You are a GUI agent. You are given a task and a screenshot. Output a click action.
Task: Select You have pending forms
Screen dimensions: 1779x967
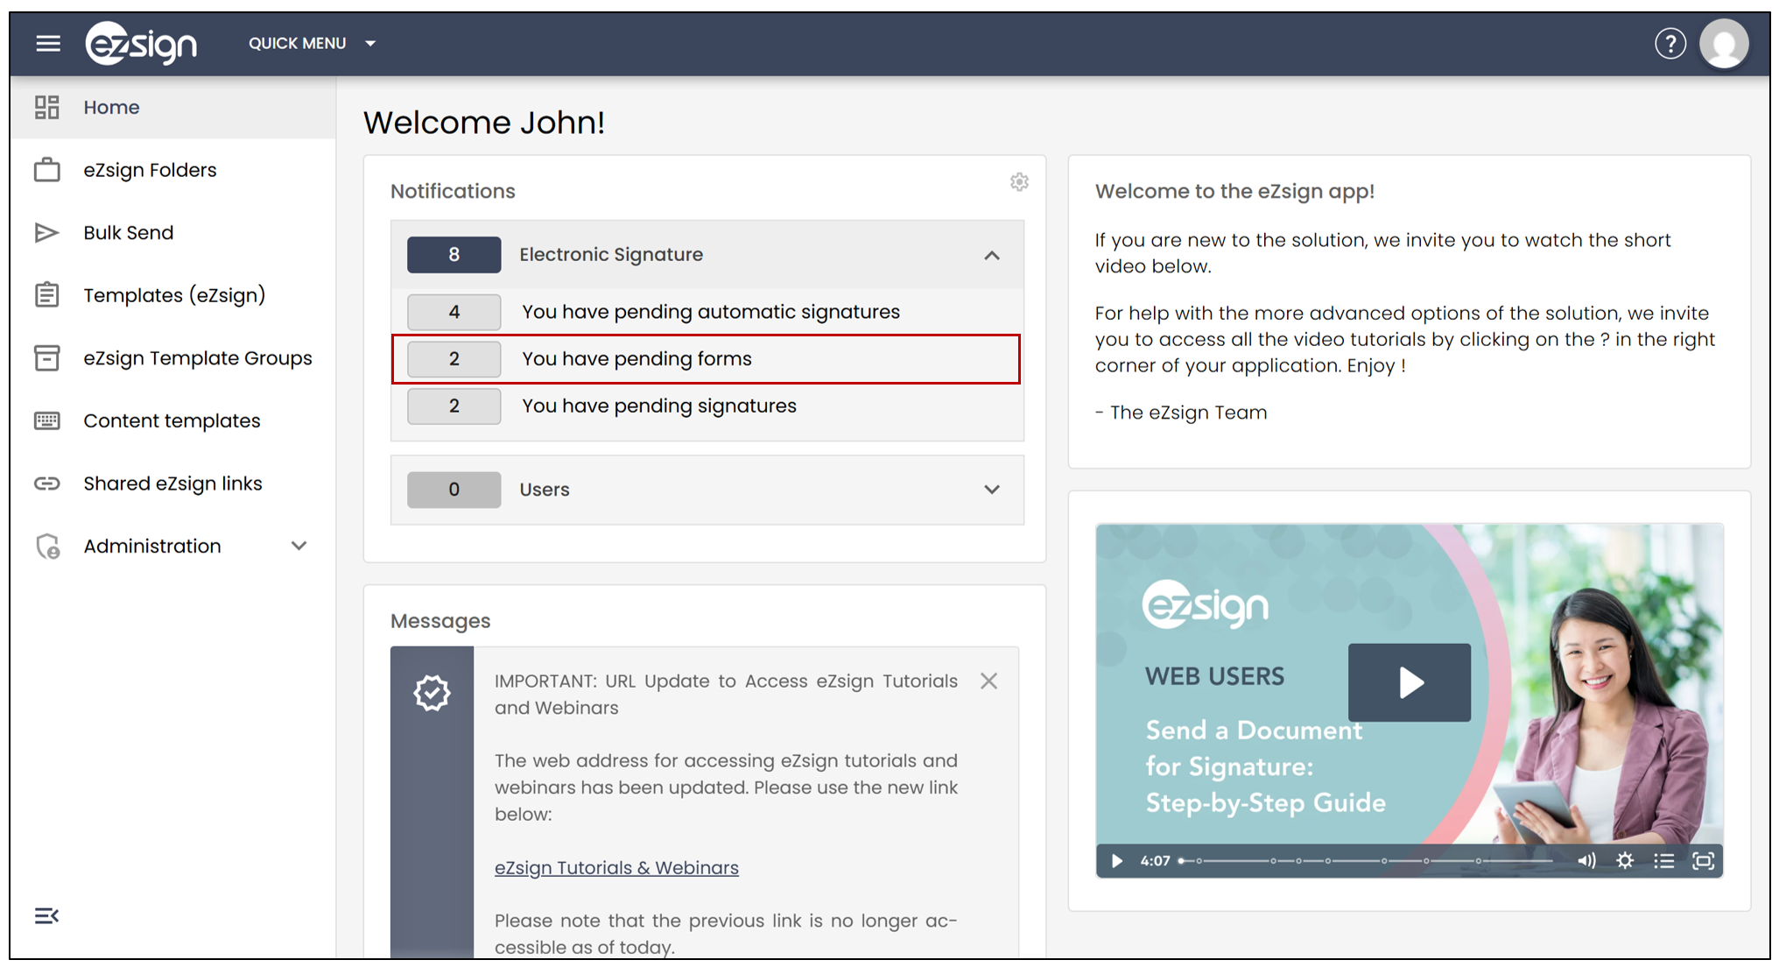pos(706,359)
